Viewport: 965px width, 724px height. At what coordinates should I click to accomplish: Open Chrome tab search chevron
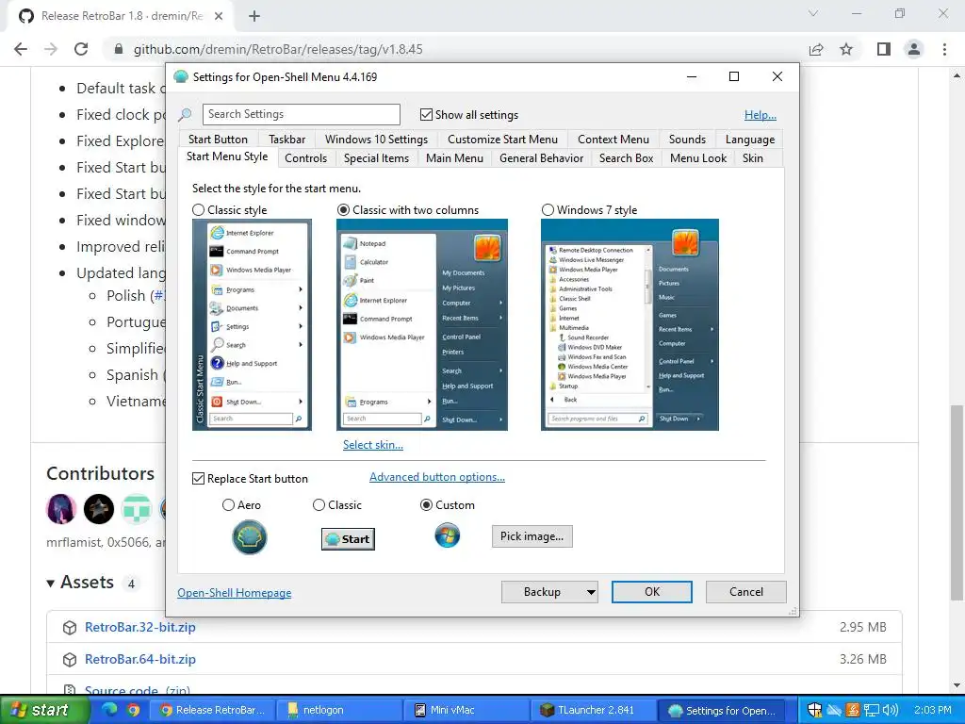(x=813, y=13)
